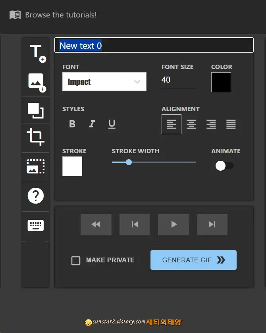266x333 pixels.
Task: Select the Crop tool
Action: click(x=35, y=137)
